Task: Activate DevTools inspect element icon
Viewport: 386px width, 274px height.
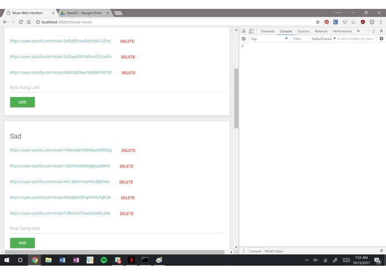Action: pos(243,31)
